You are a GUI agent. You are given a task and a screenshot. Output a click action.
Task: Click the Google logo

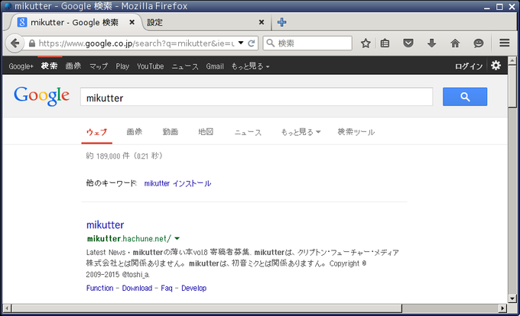(42, 96)
